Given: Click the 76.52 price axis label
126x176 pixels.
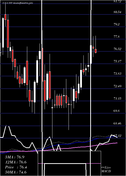Looking at the screenshot, I should tap(117, 49).
